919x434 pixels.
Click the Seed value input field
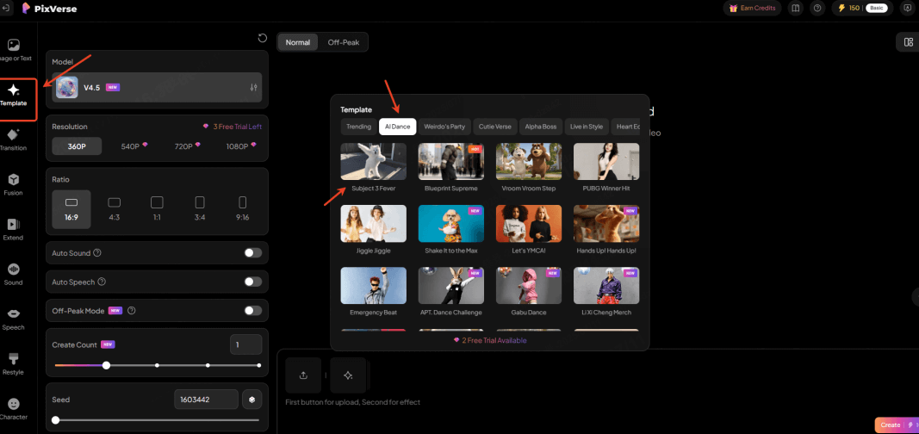(207, 400)
